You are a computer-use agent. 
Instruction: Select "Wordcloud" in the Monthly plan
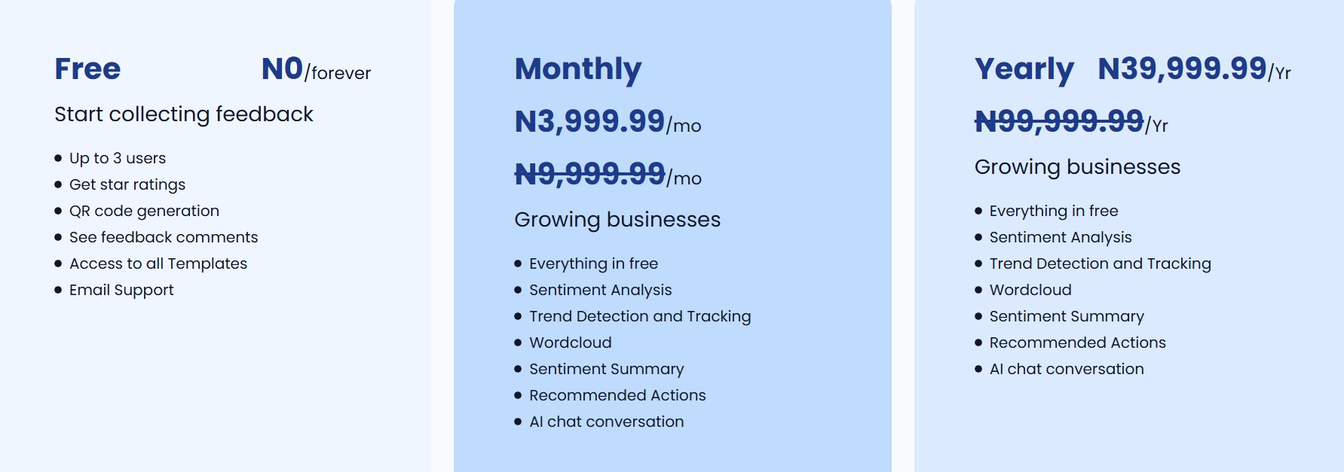pos(570,343)
